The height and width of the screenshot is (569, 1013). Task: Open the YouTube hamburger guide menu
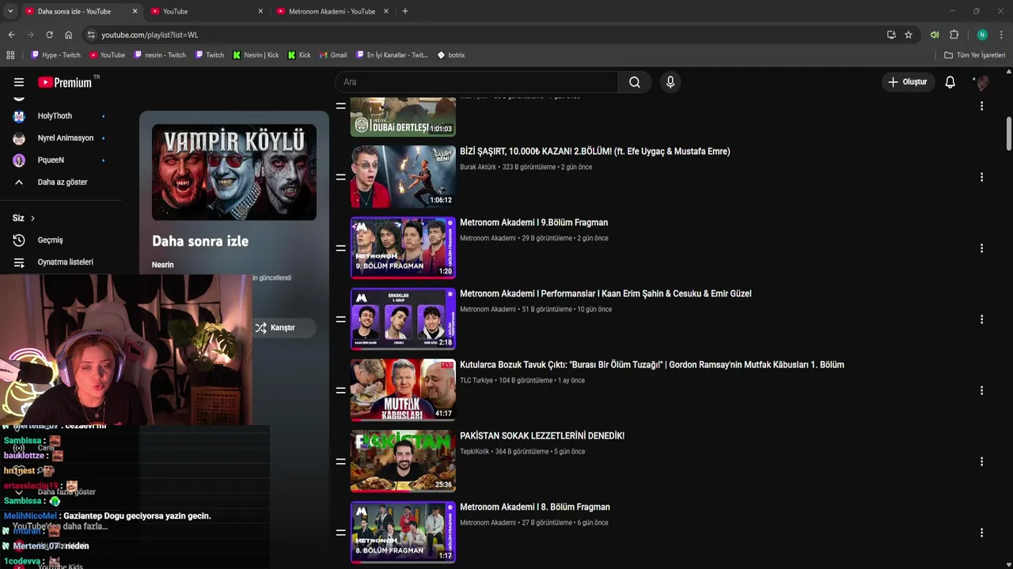[19, 82]
